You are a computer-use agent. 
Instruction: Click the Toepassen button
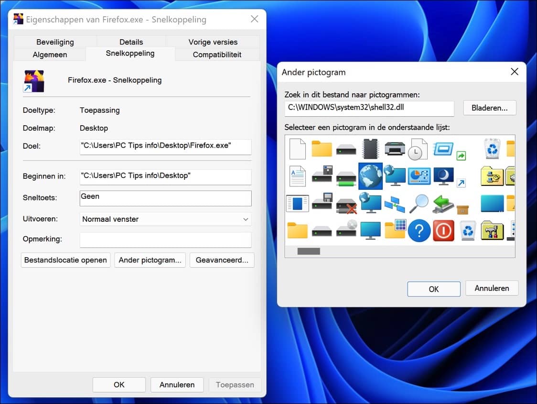click(x=235, y=384)
